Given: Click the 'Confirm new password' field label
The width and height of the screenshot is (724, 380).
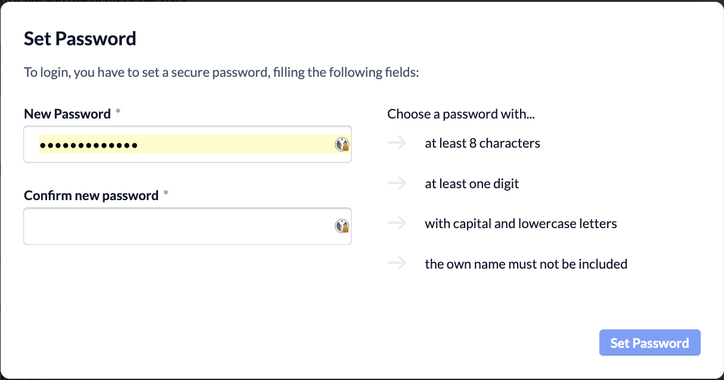Looking at the screenshot, I should click(x=91, y=195).
